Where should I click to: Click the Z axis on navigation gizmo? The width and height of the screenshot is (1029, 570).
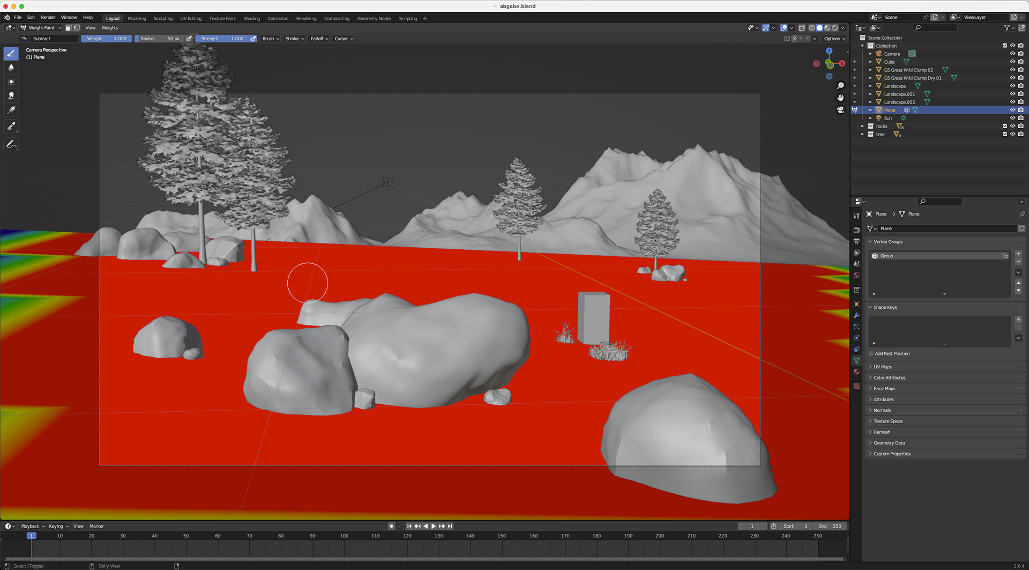[x=829, y=50]
